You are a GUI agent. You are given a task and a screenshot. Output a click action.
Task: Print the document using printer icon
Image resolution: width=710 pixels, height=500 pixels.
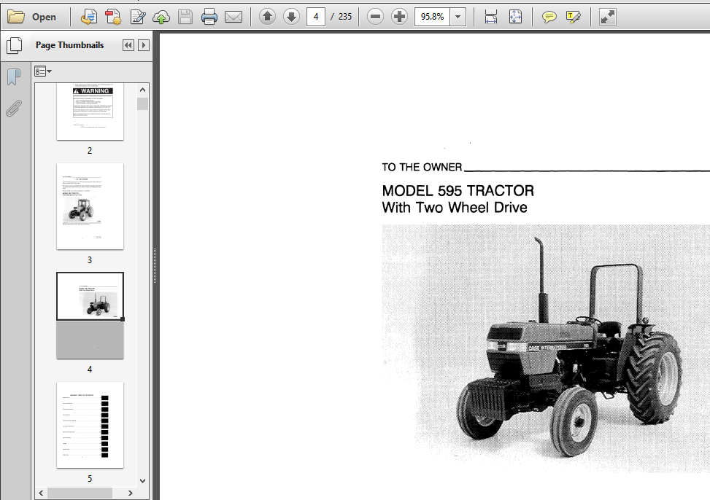tap(209, 17)
